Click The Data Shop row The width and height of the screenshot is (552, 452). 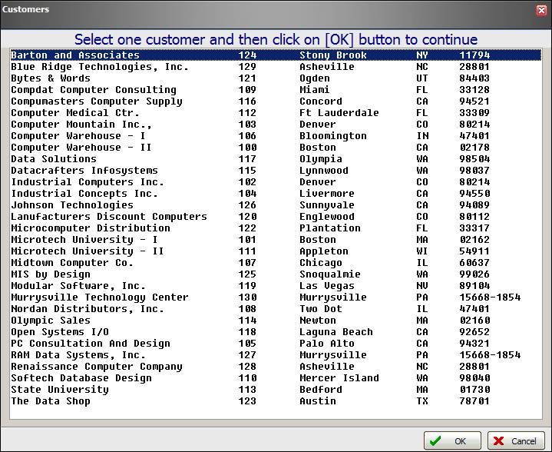[51, 401]
